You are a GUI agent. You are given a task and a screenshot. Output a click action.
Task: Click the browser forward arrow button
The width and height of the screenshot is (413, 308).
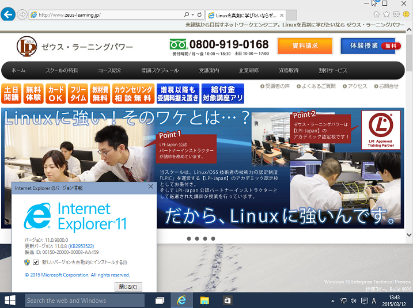click(22, 15)
